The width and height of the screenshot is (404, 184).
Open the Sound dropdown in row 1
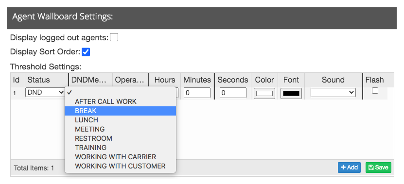click(333, 93)
